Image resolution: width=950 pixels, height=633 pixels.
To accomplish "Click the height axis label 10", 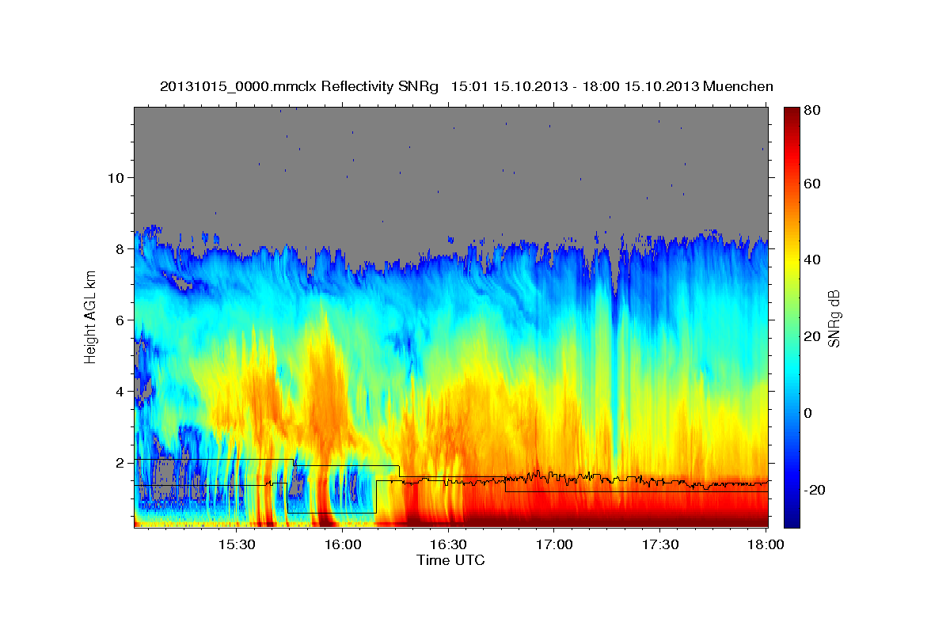I will (x=115, y=177).
